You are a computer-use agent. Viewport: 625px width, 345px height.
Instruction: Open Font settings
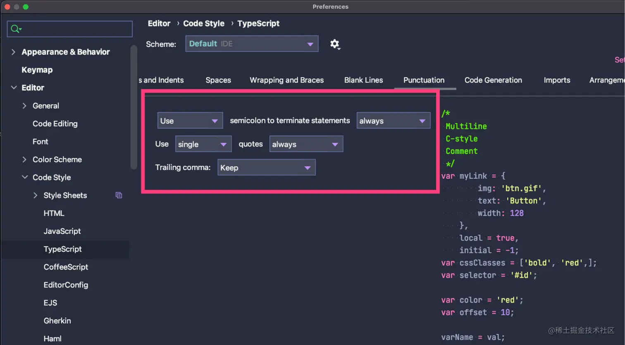(x=41, y=141)
